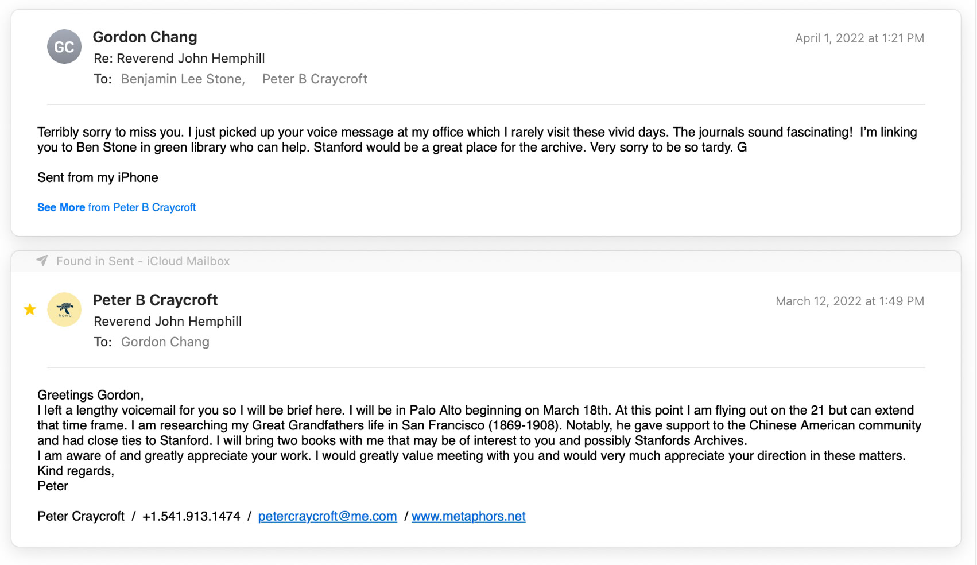
Task: Click recipient Gordon Chang in second email
Action: click(165, 342)
